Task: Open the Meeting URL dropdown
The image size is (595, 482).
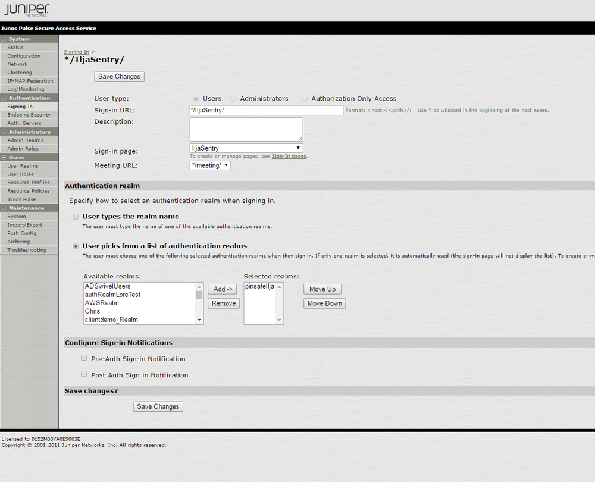Action: 209,165
